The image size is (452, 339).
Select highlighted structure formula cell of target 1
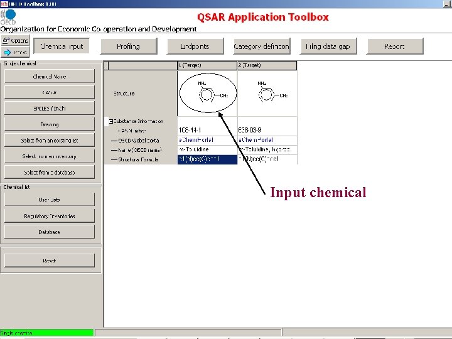coord(207,159)
